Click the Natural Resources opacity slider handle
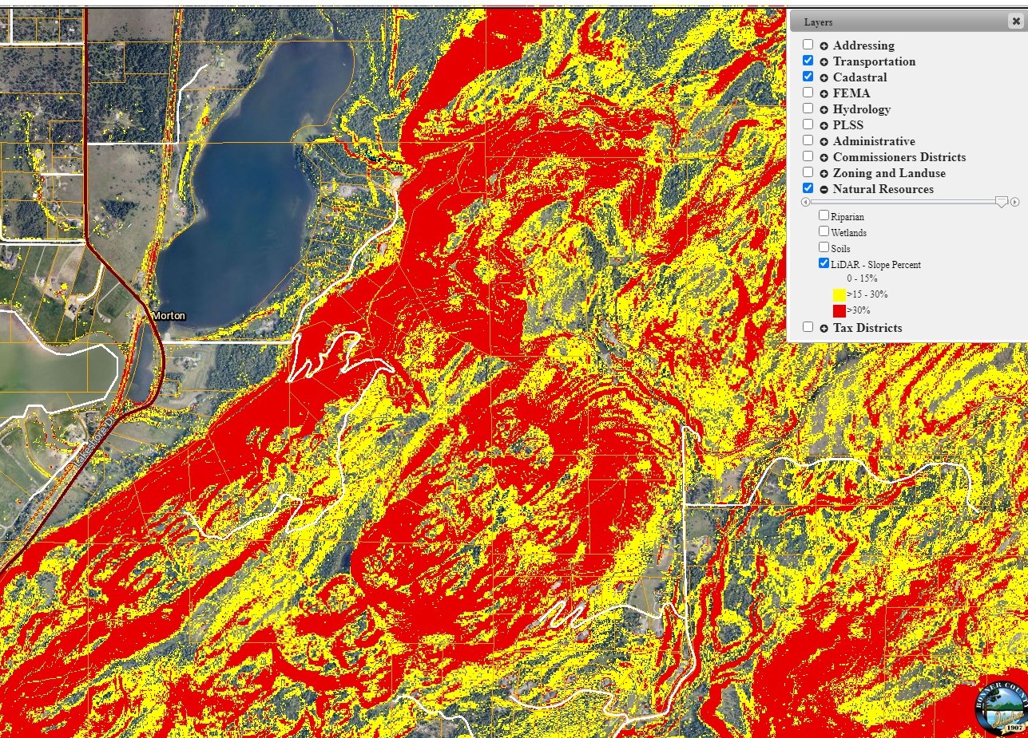The image size is (1028, 738). click(1001, 203)
